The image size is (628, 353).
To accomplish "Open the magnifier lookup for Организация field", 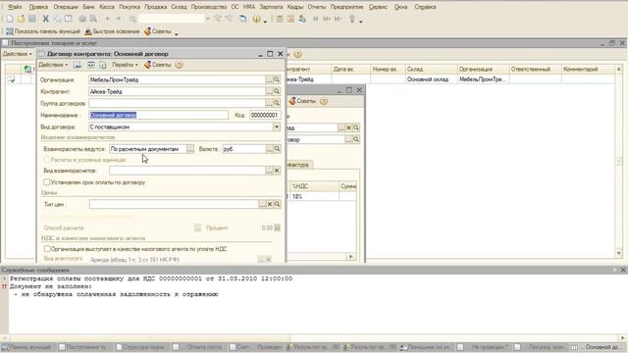I will point(277,79).
